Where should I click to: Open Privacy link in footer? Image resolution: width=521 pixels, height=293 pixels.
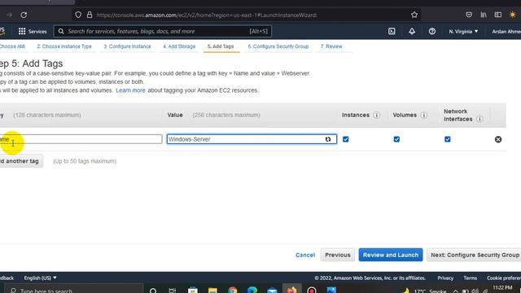[x=445, y=278]
